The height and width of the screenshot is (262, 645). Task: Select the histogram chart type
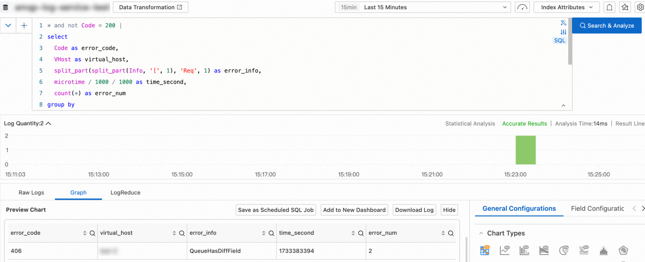tap(603, 250)
